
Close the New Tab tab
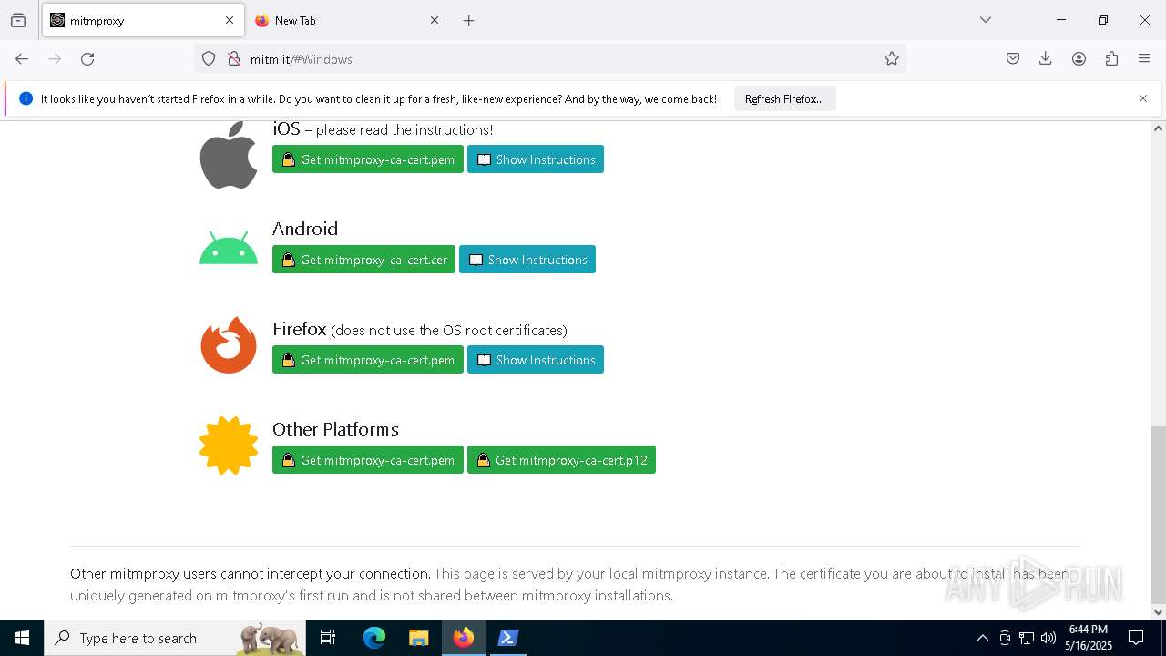tap(435, 20)
